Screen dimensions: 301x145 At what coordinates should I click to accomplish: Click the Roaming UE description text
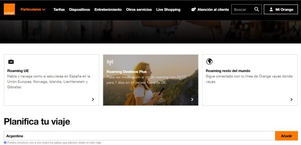tap(49, 82)
